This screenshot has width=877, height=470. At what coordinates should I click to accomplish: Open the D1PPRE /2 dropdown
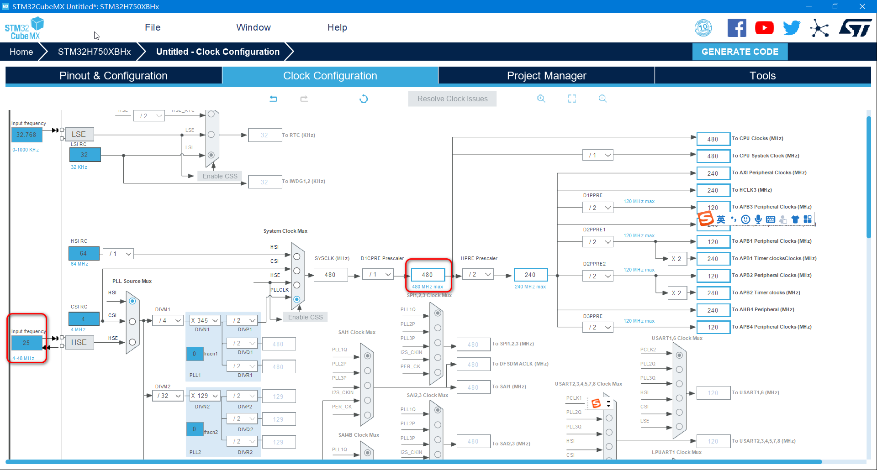tap(597, 208)
